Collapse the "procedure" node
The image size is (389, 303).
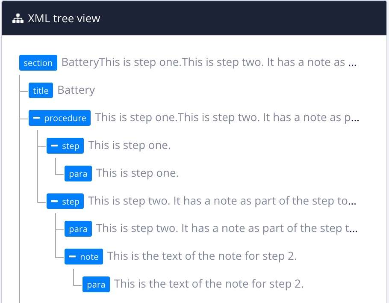point(37,118)
